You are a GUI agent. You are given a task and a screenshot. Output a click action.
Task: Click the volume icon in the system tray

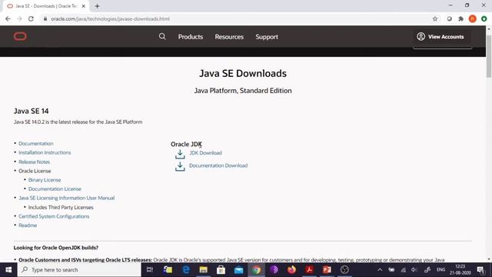[414, 270]
